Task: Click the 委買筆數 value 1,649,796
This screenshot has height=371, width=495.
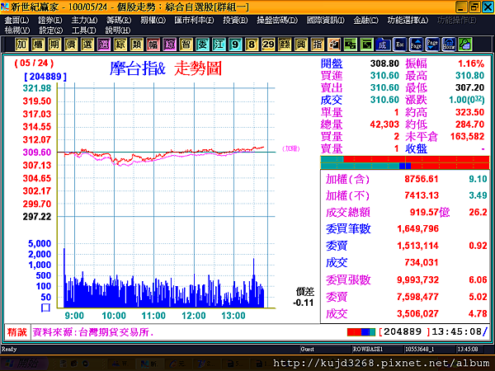Action: (x=418, y=228)
